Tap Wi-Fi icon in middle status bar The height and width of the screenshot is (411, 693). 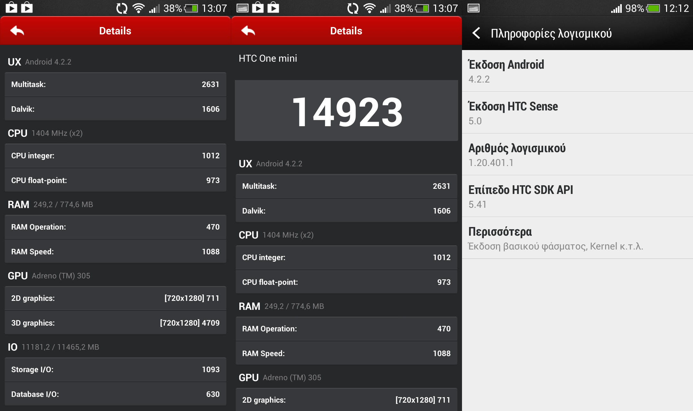click(x=370, y=8)
